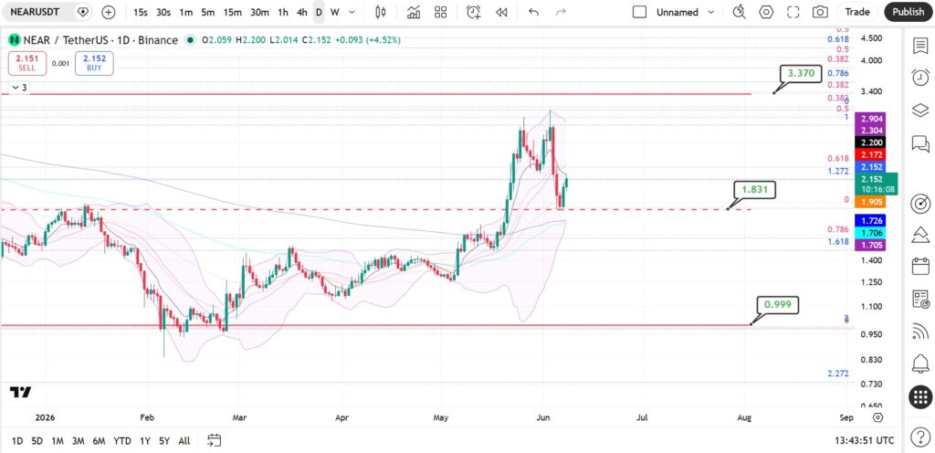Click the Replay rewind icon
Image resolution: width=935 pixels, height=453 pixels.
501,12
